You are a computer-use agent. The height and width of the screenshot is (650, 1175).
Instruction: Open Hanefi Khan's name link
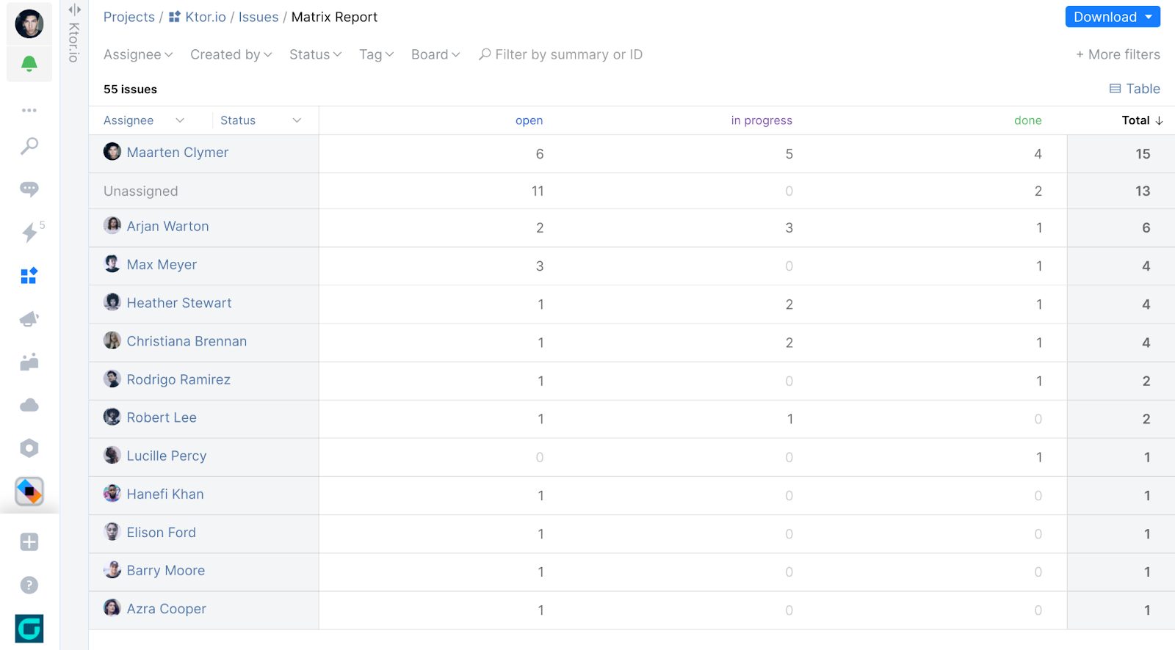point(165,494)
